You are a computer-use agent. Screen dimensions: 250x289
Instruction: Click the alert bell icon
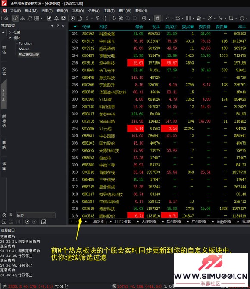click(x=56, y=18)
